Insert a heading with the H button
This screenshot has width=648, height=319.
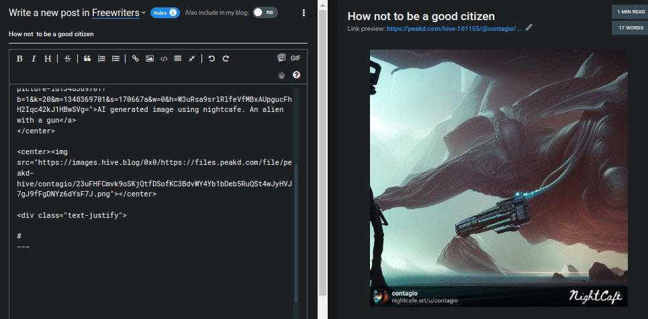[x=48, y=58]
